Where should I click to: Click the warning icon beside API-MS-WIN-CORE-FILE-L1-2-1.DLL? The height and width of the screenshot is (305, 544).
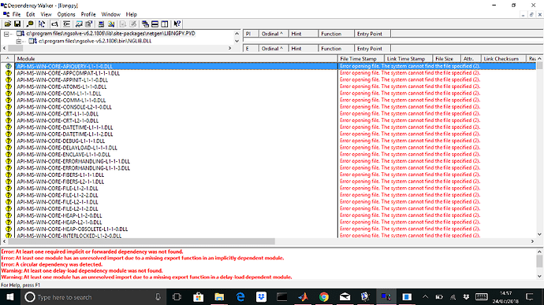[x=9, y=188]
